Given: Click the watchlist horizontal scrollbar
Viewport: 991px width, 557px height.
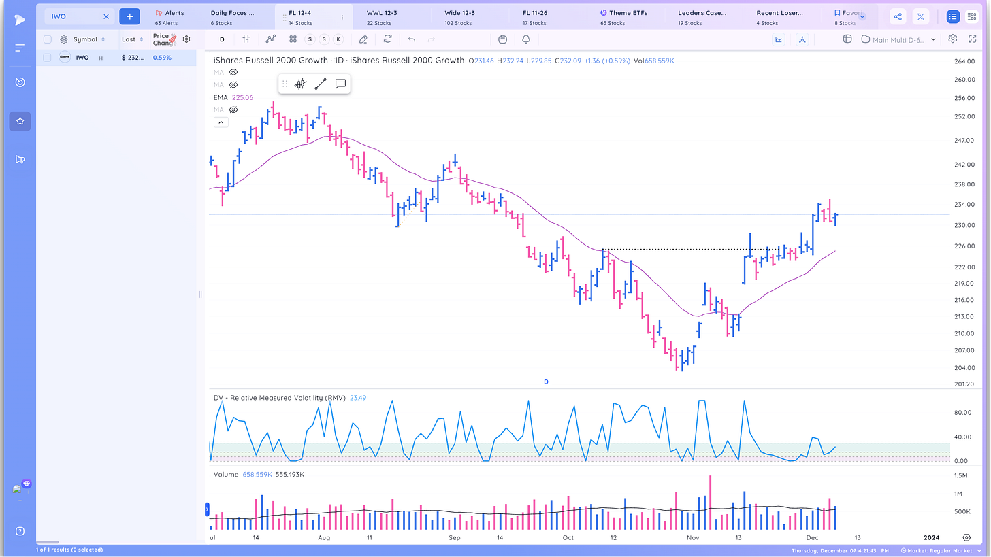Looking at the screenshot, I should [x=47, y=542].
